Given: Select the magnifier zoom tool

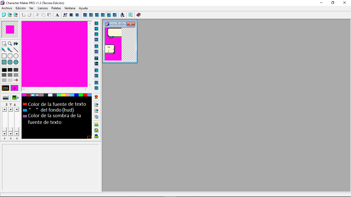Looking at the screenshot, I should [10, 44].
